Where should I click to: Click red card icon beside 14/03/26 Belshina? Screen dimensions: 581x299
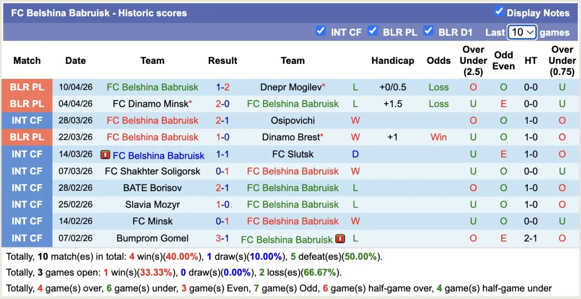105,155
